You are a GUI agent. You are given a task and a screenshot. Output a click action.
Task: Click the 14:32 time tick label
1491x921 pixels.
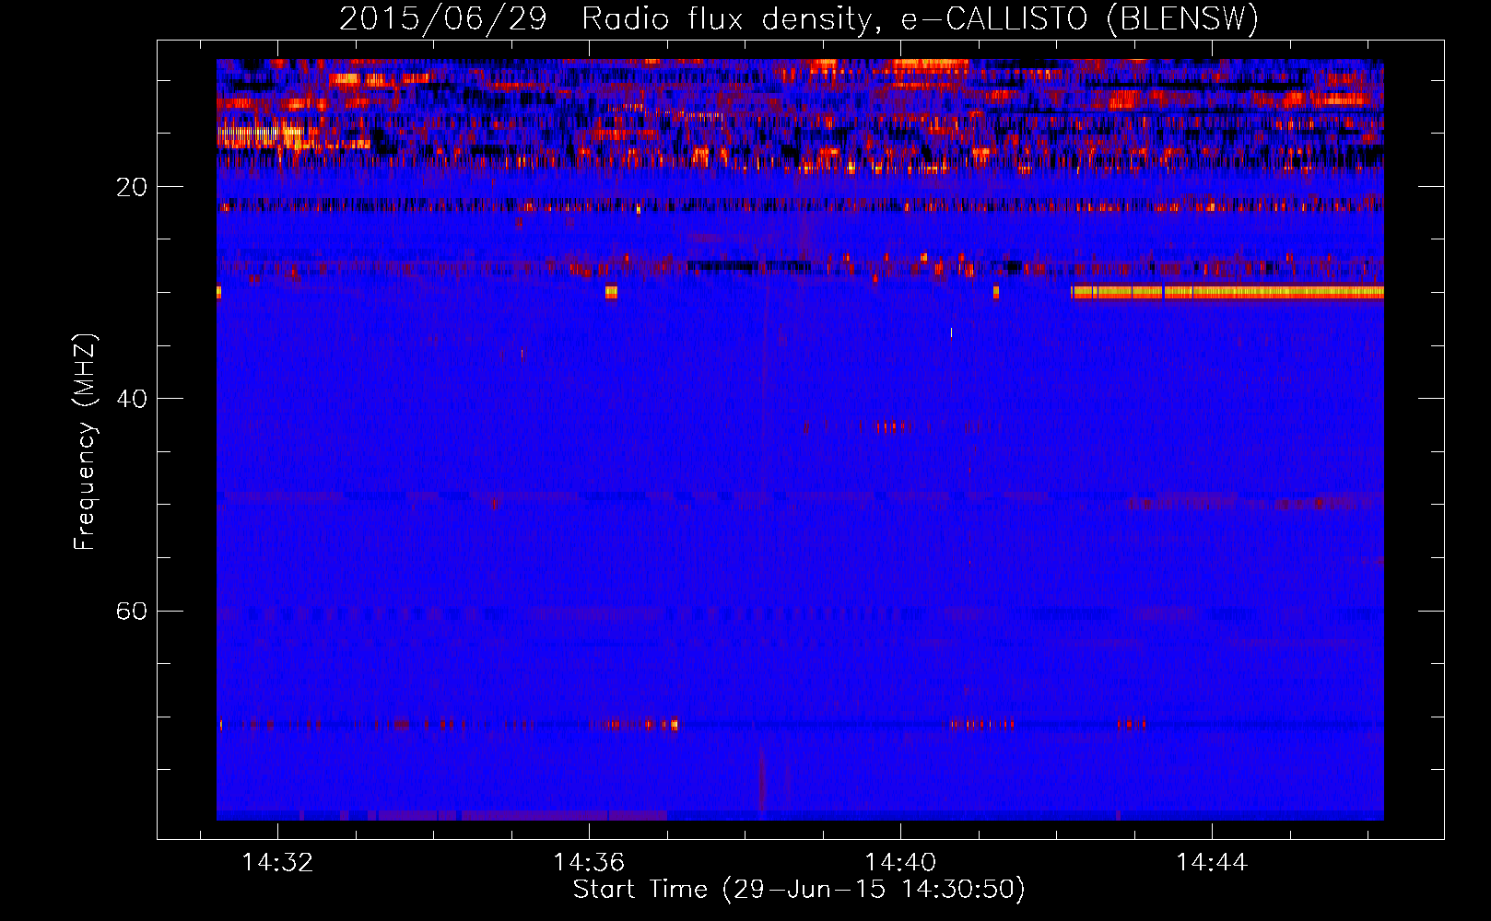(277, 862)
